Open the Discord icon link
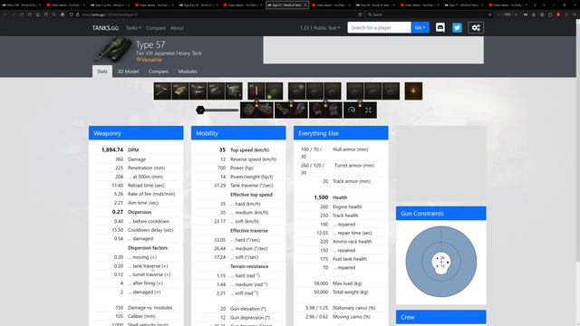Screen dimensions: 580x326 [x=440, y=28]
